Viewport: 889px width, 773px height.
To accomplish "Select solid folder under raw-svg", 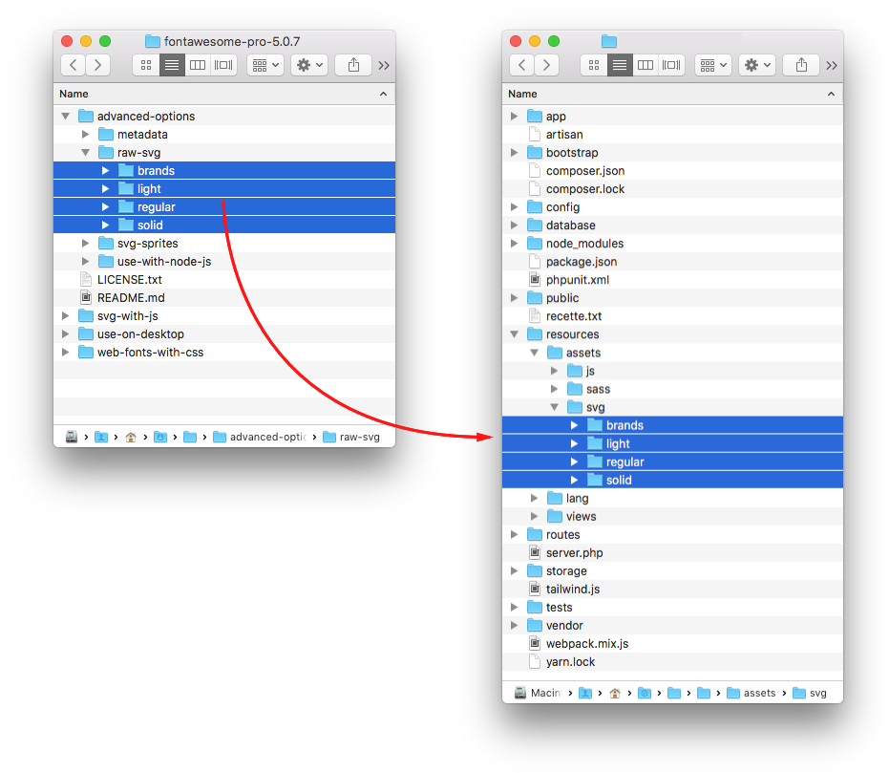I will 224,225.
